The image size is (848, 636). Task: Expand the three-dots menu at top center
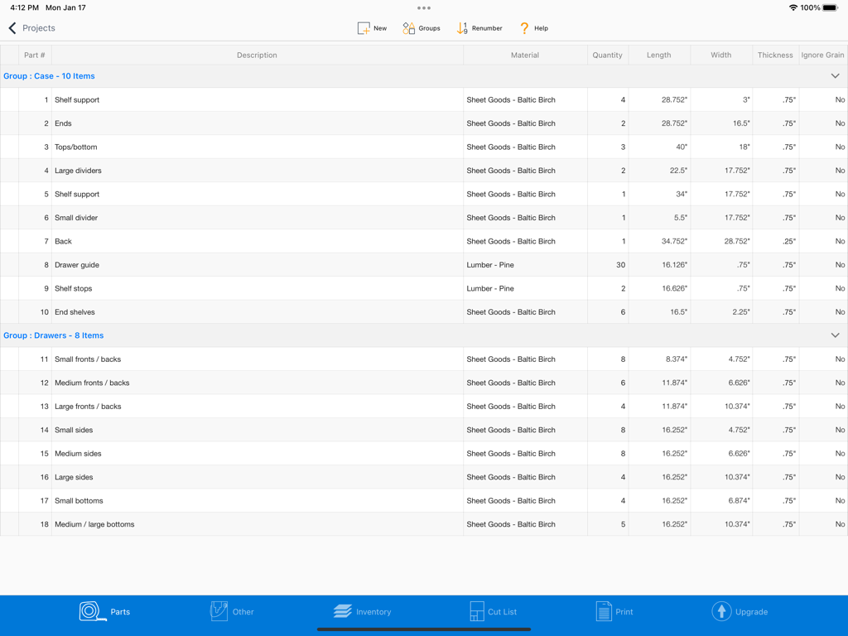click(x=423, y=7)
